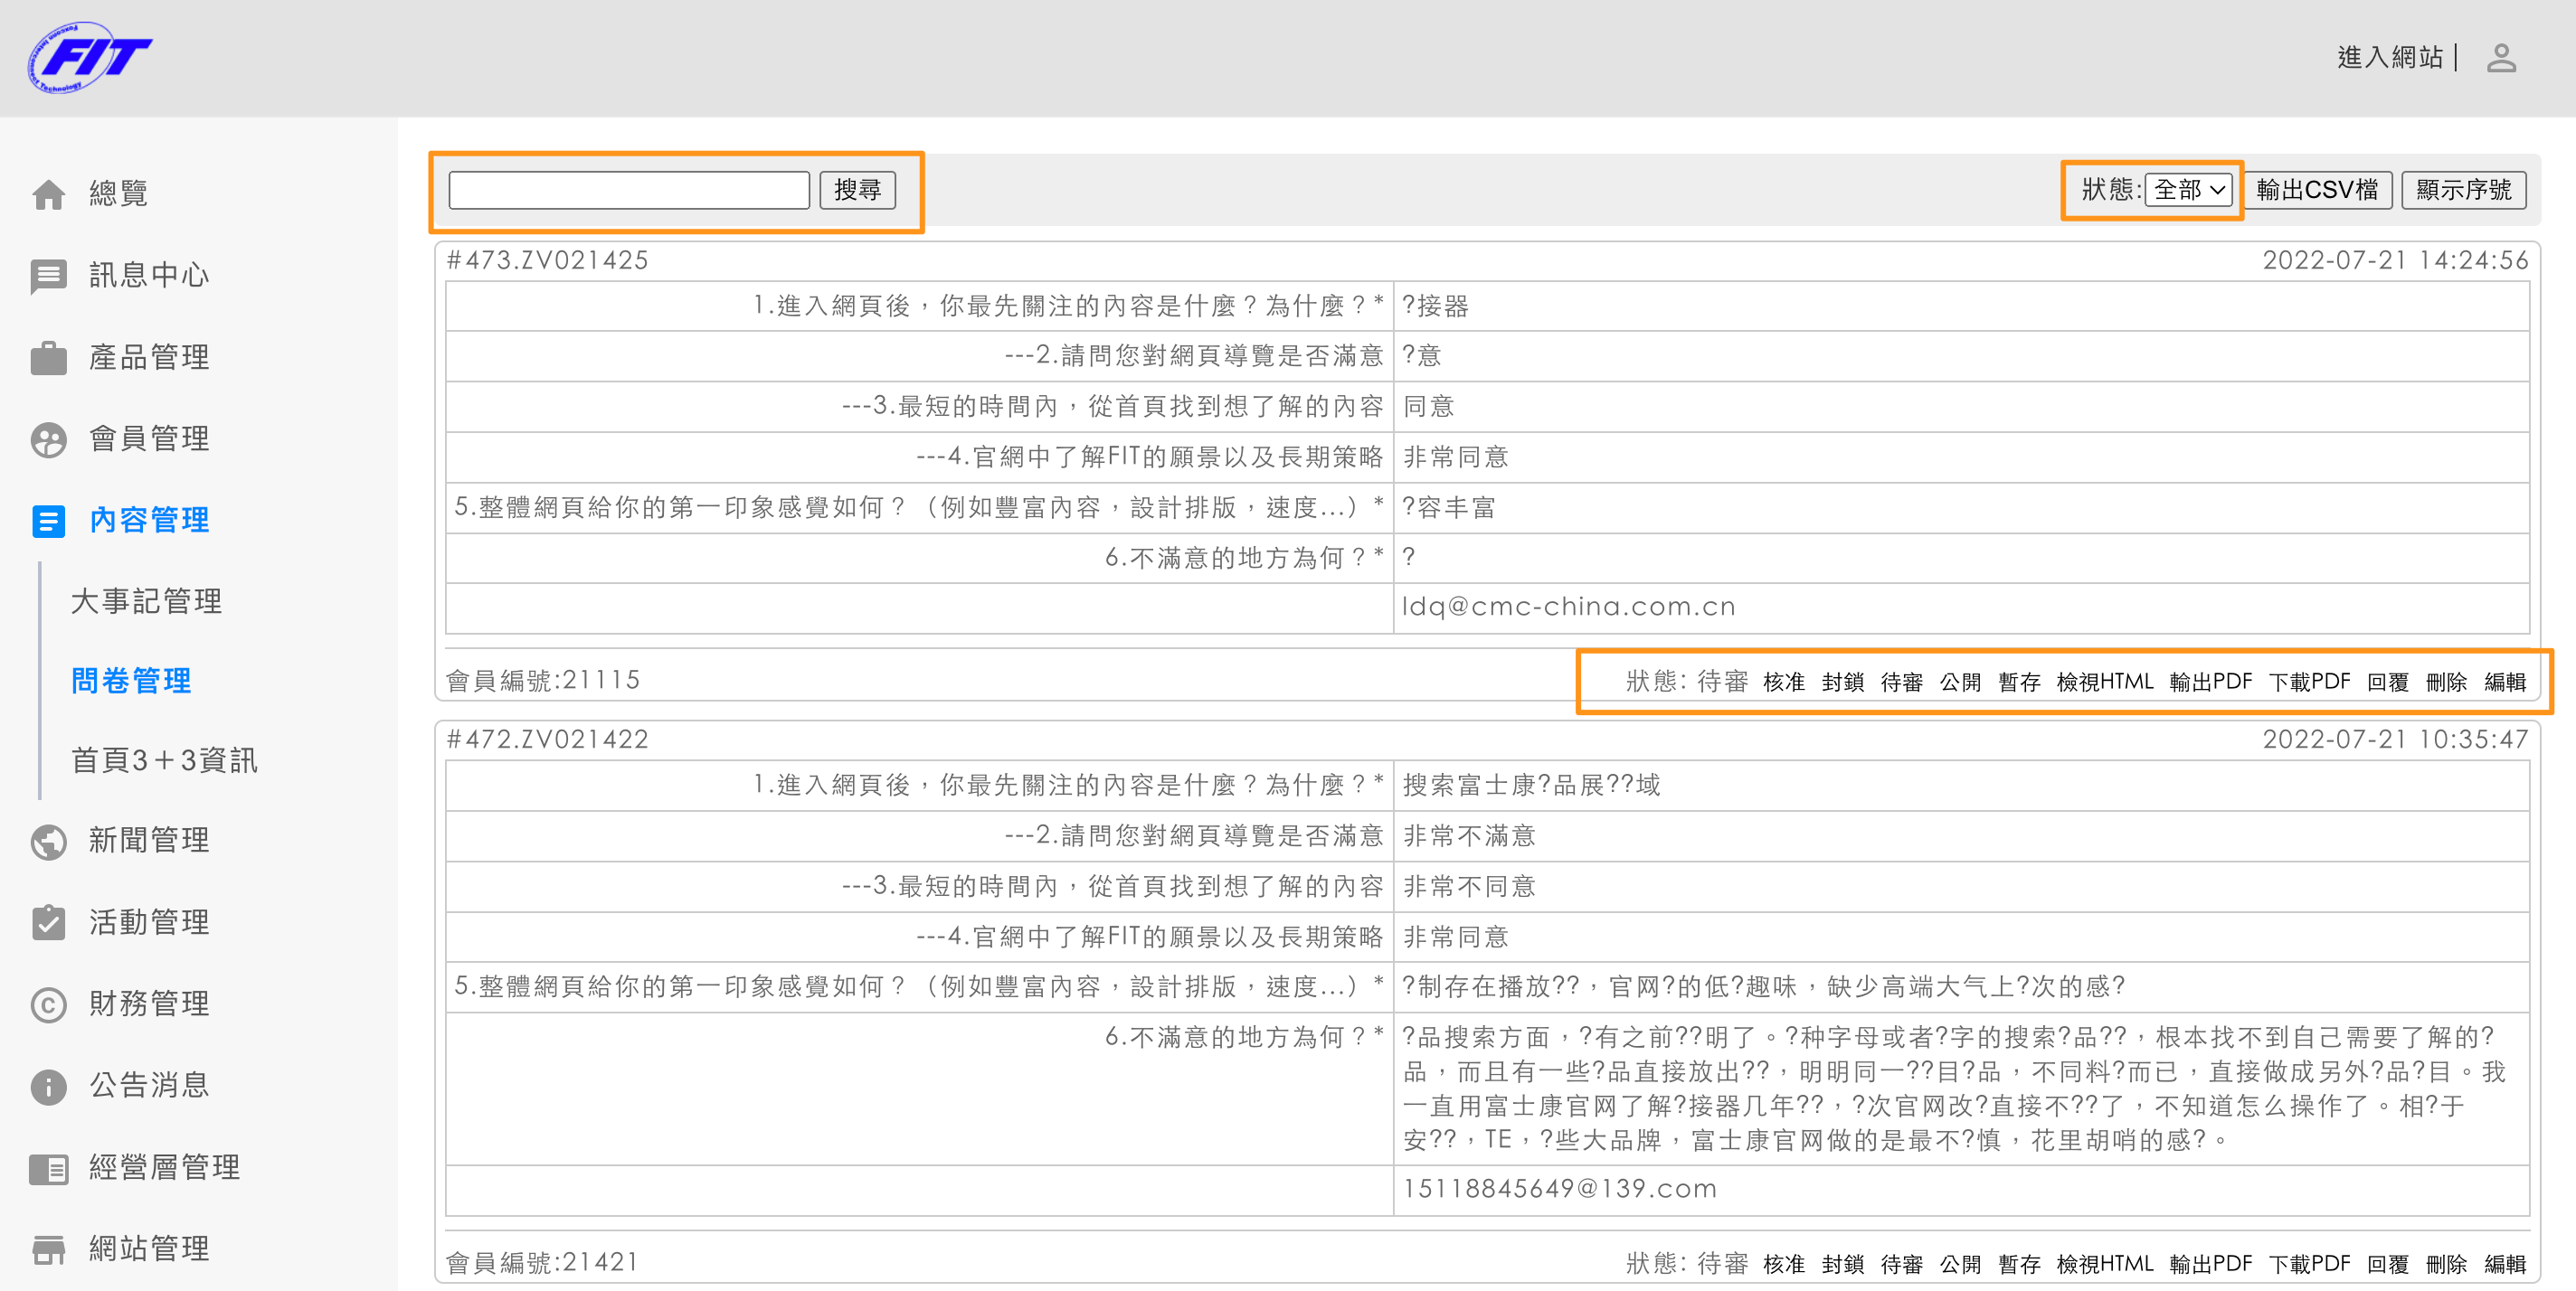Click 進入網站 link

click(x=2390, y=58)
